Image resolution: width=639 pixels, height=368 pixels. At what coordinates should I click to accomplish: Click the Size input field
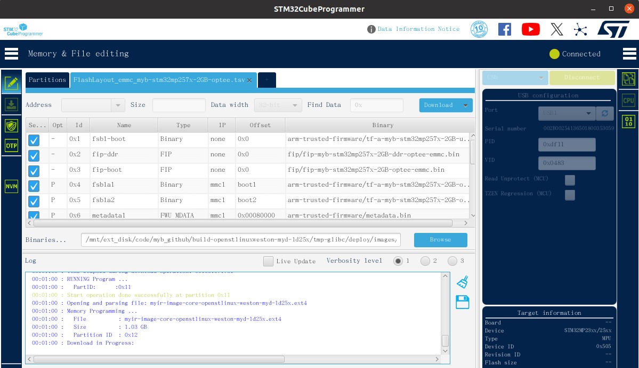(179, 105)
